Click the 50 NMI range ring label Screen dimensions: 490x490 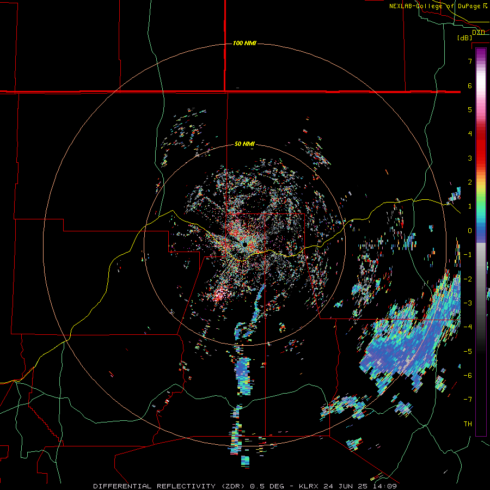click(244, 144)
